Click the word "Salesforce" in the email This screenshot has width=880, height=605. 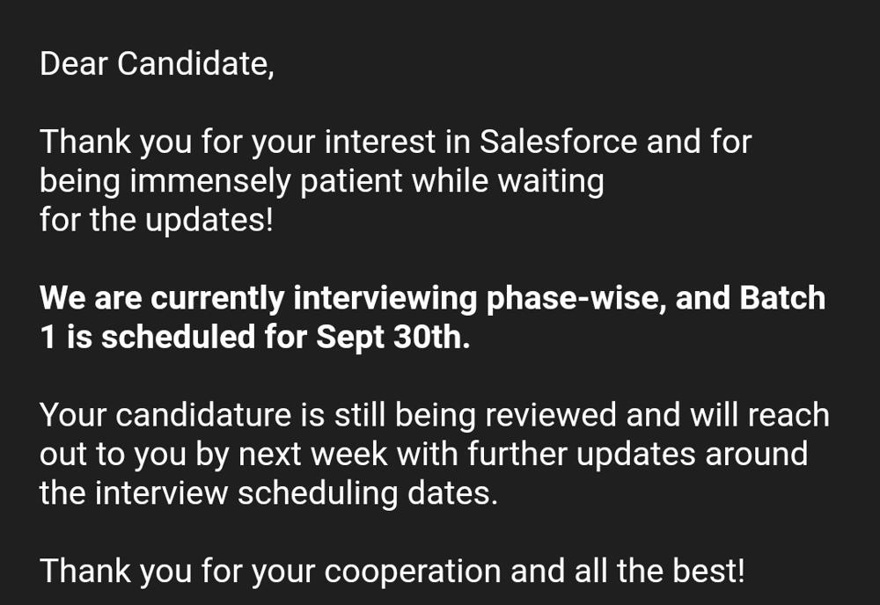click(x=559, y=142)
